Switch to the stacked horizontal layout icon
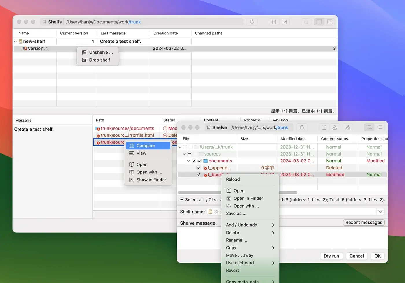The height and width of the screenshot is (283, 405). 319,22
